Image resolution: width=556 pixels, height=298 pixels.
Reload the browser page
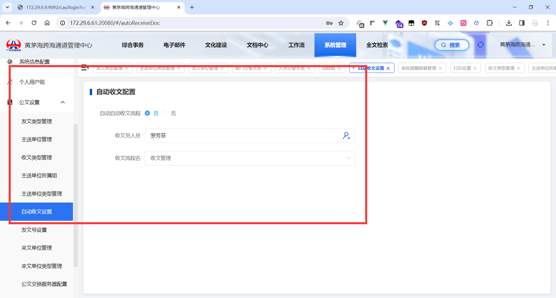34,23
